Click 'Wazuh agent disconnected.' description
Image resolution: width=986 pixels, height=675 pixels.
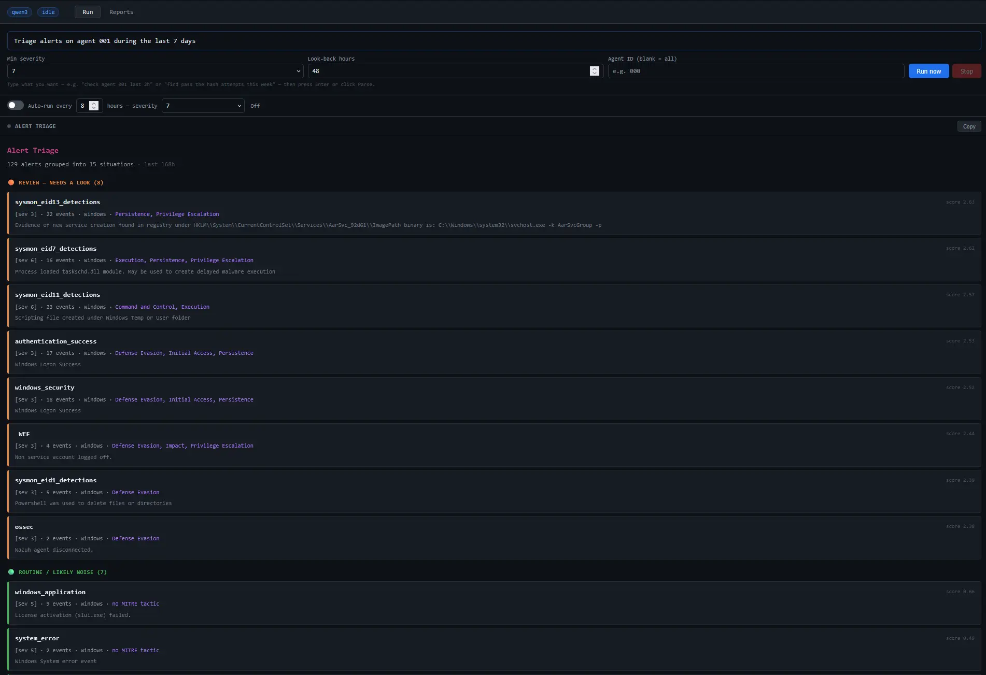coord(54,550)
